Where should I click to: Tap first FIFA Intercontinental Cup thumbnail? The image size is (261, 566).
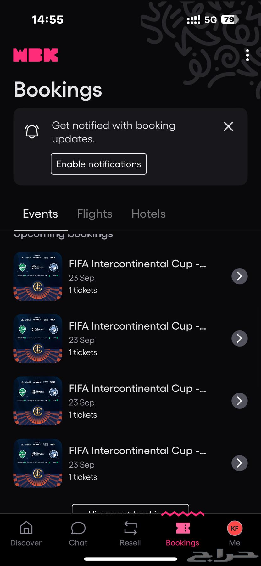coord(38,276)
